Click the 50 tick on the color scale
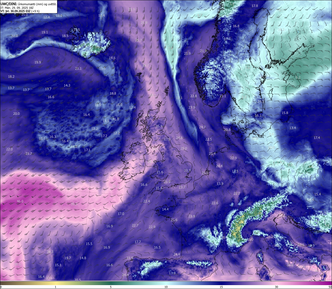 330,287
